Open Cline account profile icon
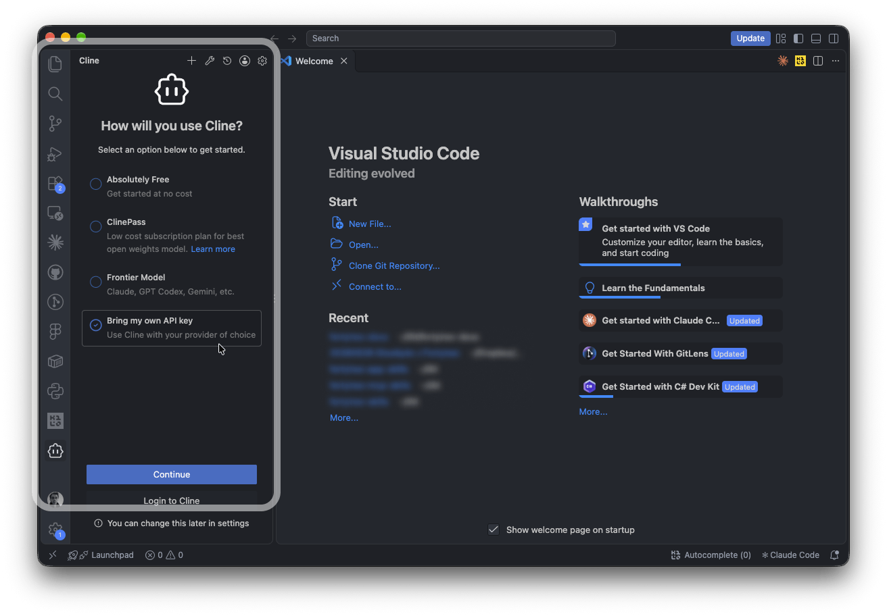 245,61
